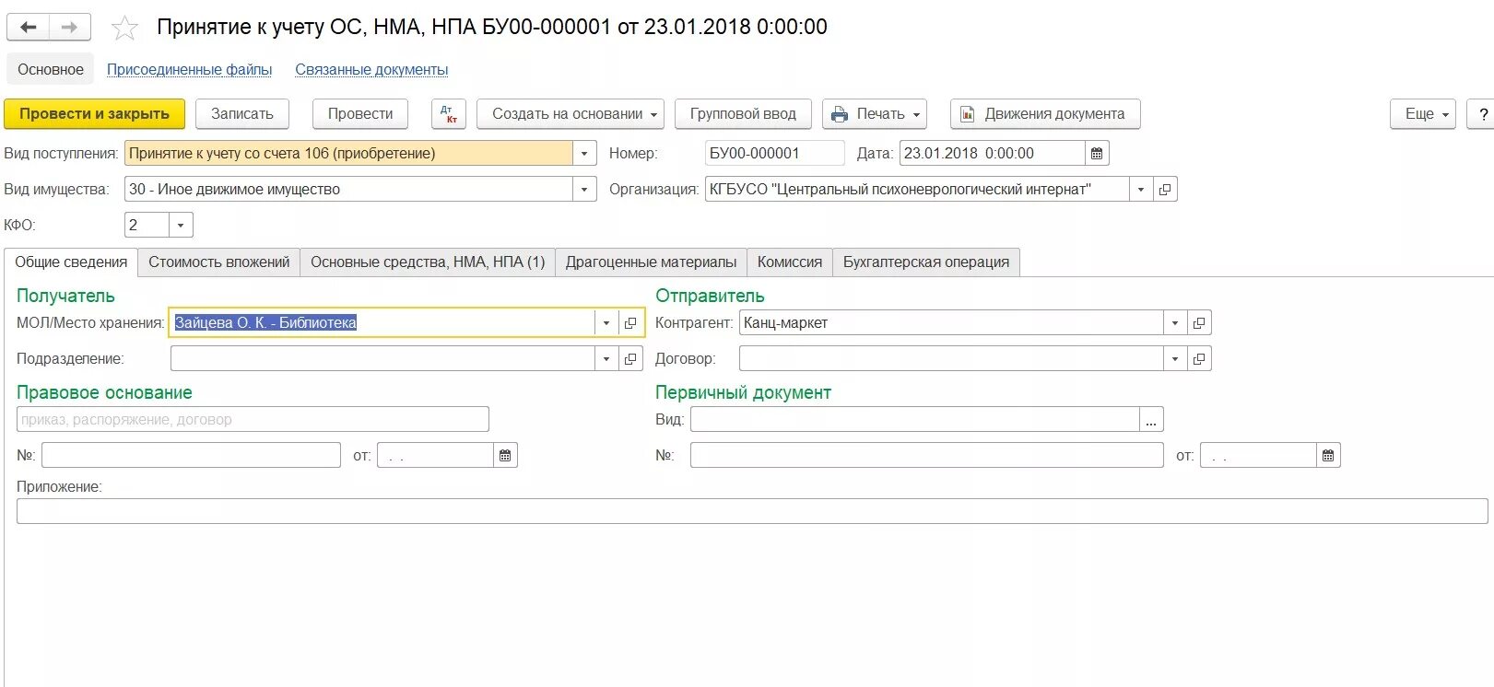Viewport: 1494px width, 687px height.
Task: Expand Вид имущества dropdown
Action: click(584, 190)
